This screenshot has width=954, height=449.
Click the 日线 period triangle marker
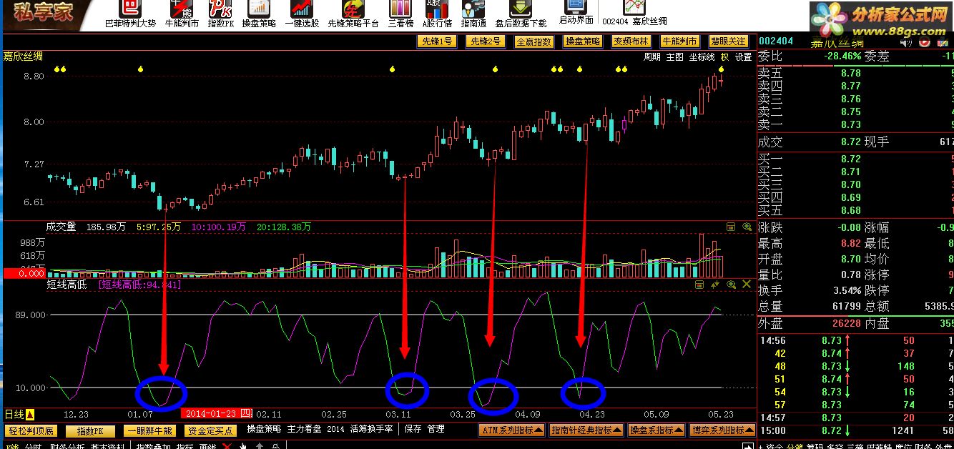click(x=31, y=414)
